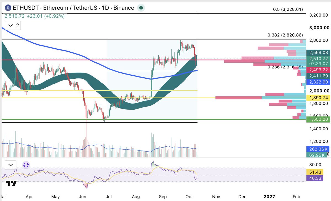Click the Dec label on the time axis

click(242, 197)
